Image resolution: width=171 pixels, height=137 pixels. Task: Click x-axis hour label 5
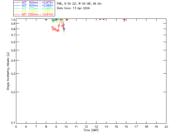tap(16, 127)
